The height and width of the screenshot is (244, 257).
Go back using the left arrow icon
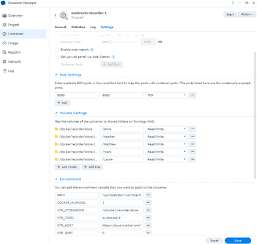click(x=55, y=15)
